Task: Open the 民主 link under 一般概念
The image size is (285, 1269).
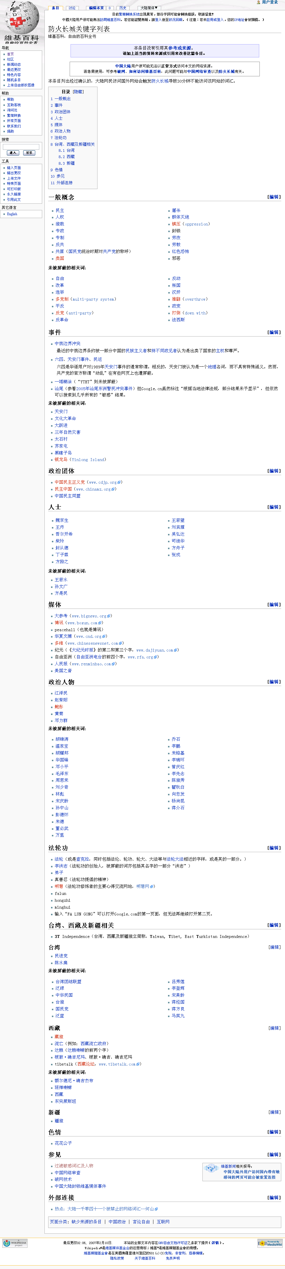Action: click(60, 210)
